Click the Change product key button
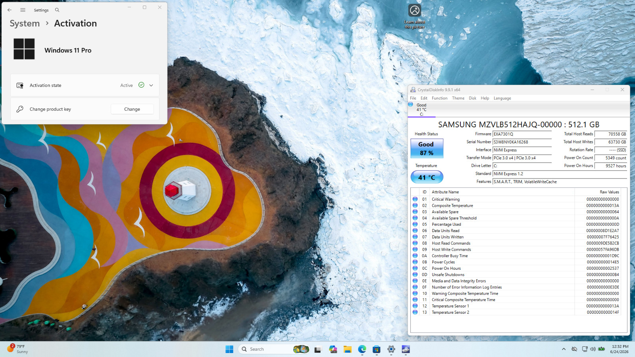 pyautogui.click(x=132, y=109)
